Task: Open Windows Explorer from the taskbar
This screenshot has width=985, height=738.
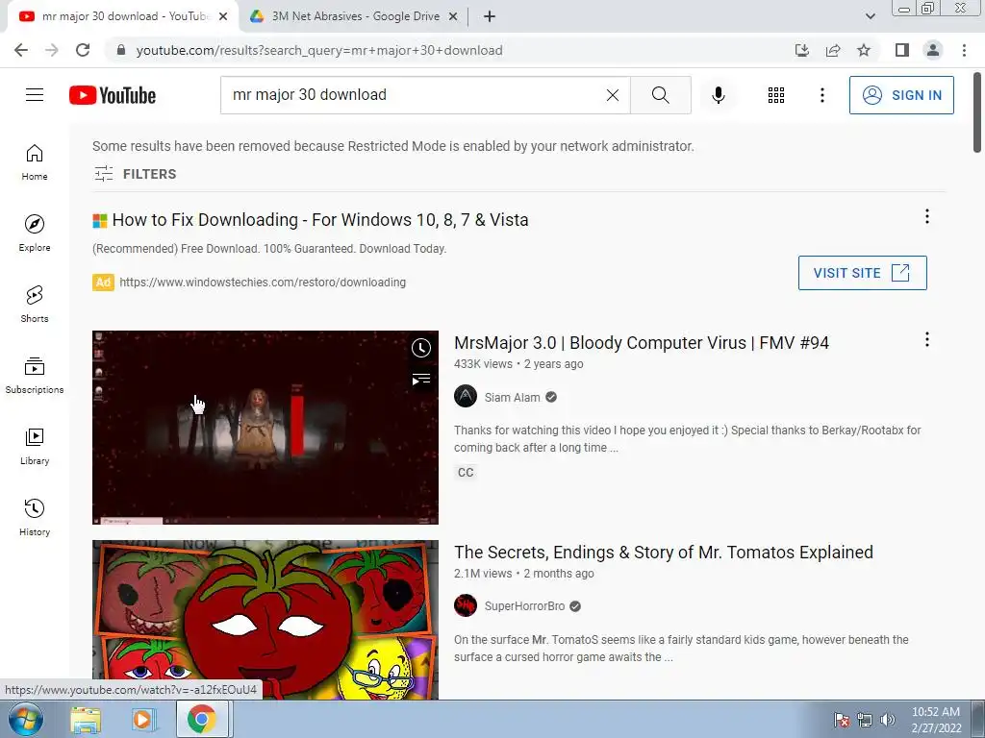Action: click(x=86, y=720)
